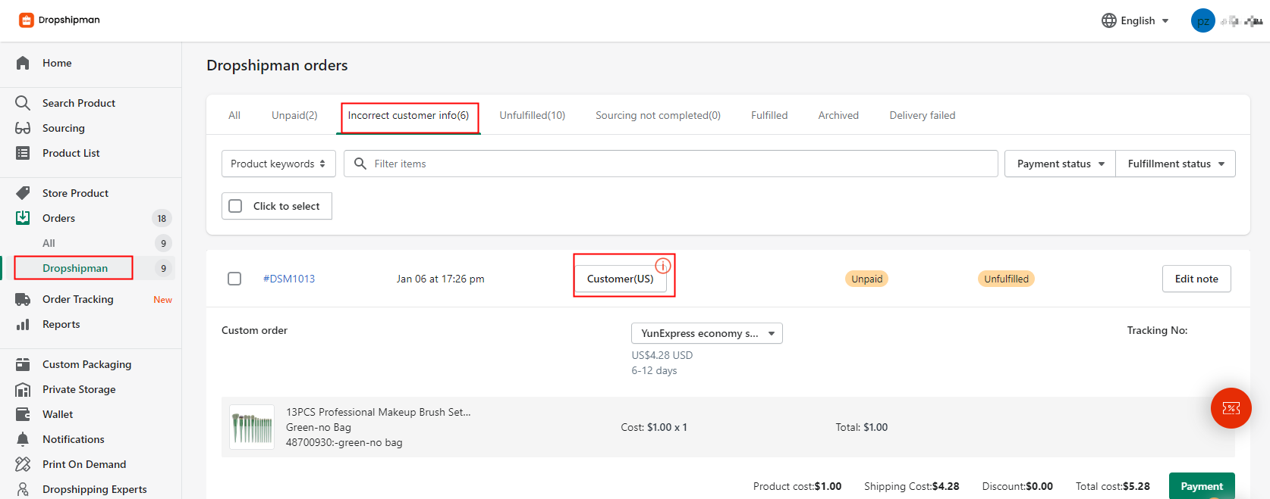Viewport: 1270px width, 499px height.
Task: Open the YunExpress economy shipping dropdown
Action: coord(707,333)
